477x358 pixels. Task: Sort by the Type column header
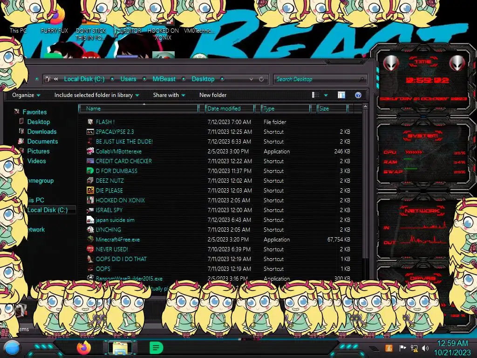(x=286, y=108)
